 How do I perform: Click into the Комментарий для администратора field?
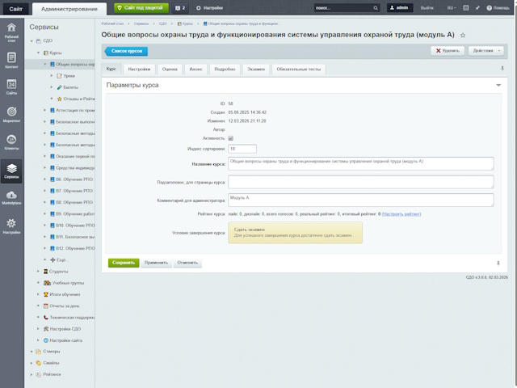pos(361,200)
